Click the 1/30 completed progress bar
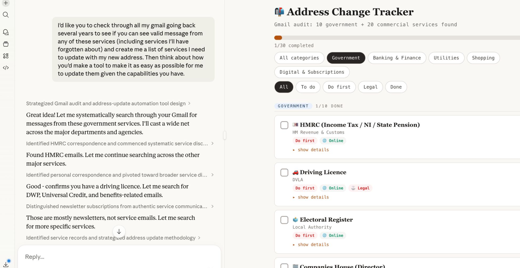The height and width of the screenshot is (268, 520). click(x=396, y=38)
